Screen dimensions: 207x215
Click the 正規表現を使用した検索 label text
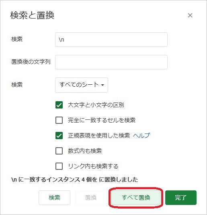point(99,136)
